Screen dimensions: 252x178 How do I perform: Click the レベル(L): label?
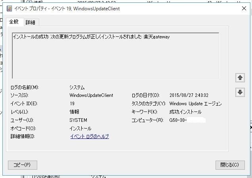pyautogui.click(x=19, y=112)
